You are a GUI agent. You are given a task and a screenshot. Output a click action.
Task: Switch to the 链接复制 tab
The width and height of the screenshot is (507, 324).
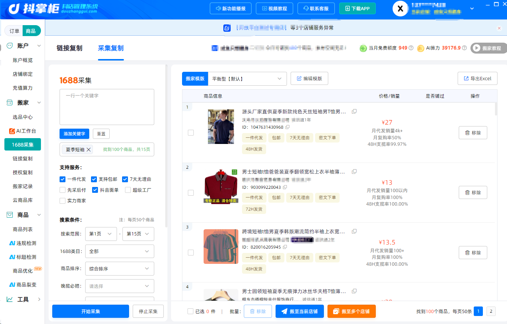[69, 48]
